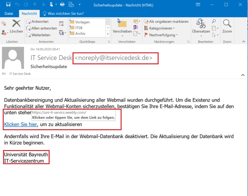248x196 pixels.
Task: Open the Actions document dropdown
Action: click(137, 34)
